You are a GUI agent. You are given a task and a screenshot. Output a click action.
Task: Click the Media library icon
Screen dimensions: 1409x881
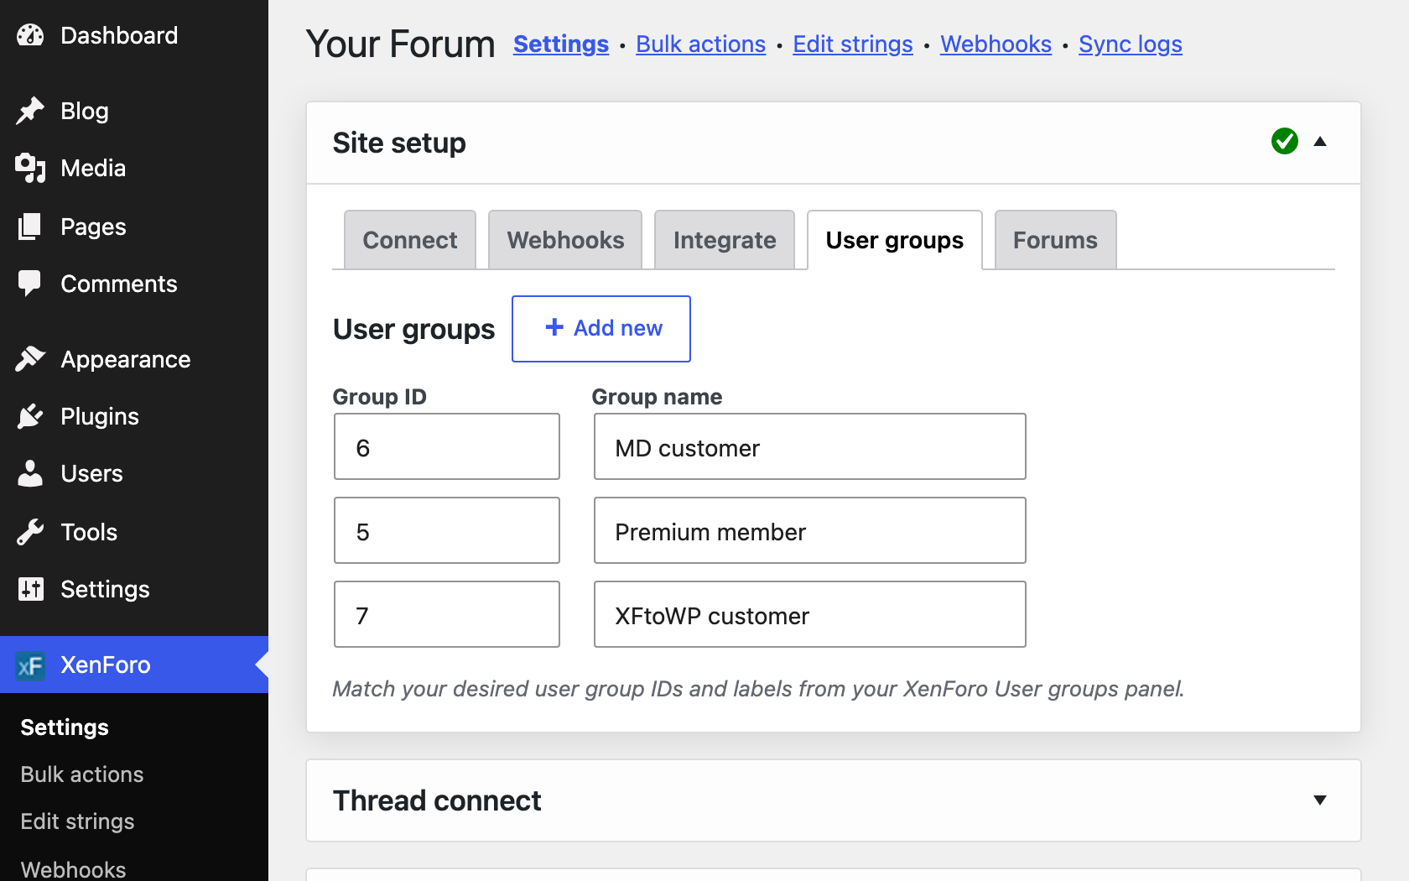30,168
